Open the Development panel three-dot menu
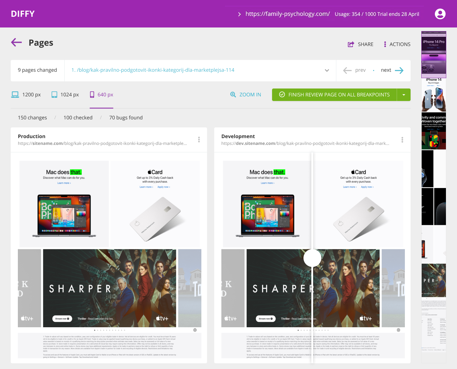The width and height of the screenshot is (457, 369). coord(402,140)
